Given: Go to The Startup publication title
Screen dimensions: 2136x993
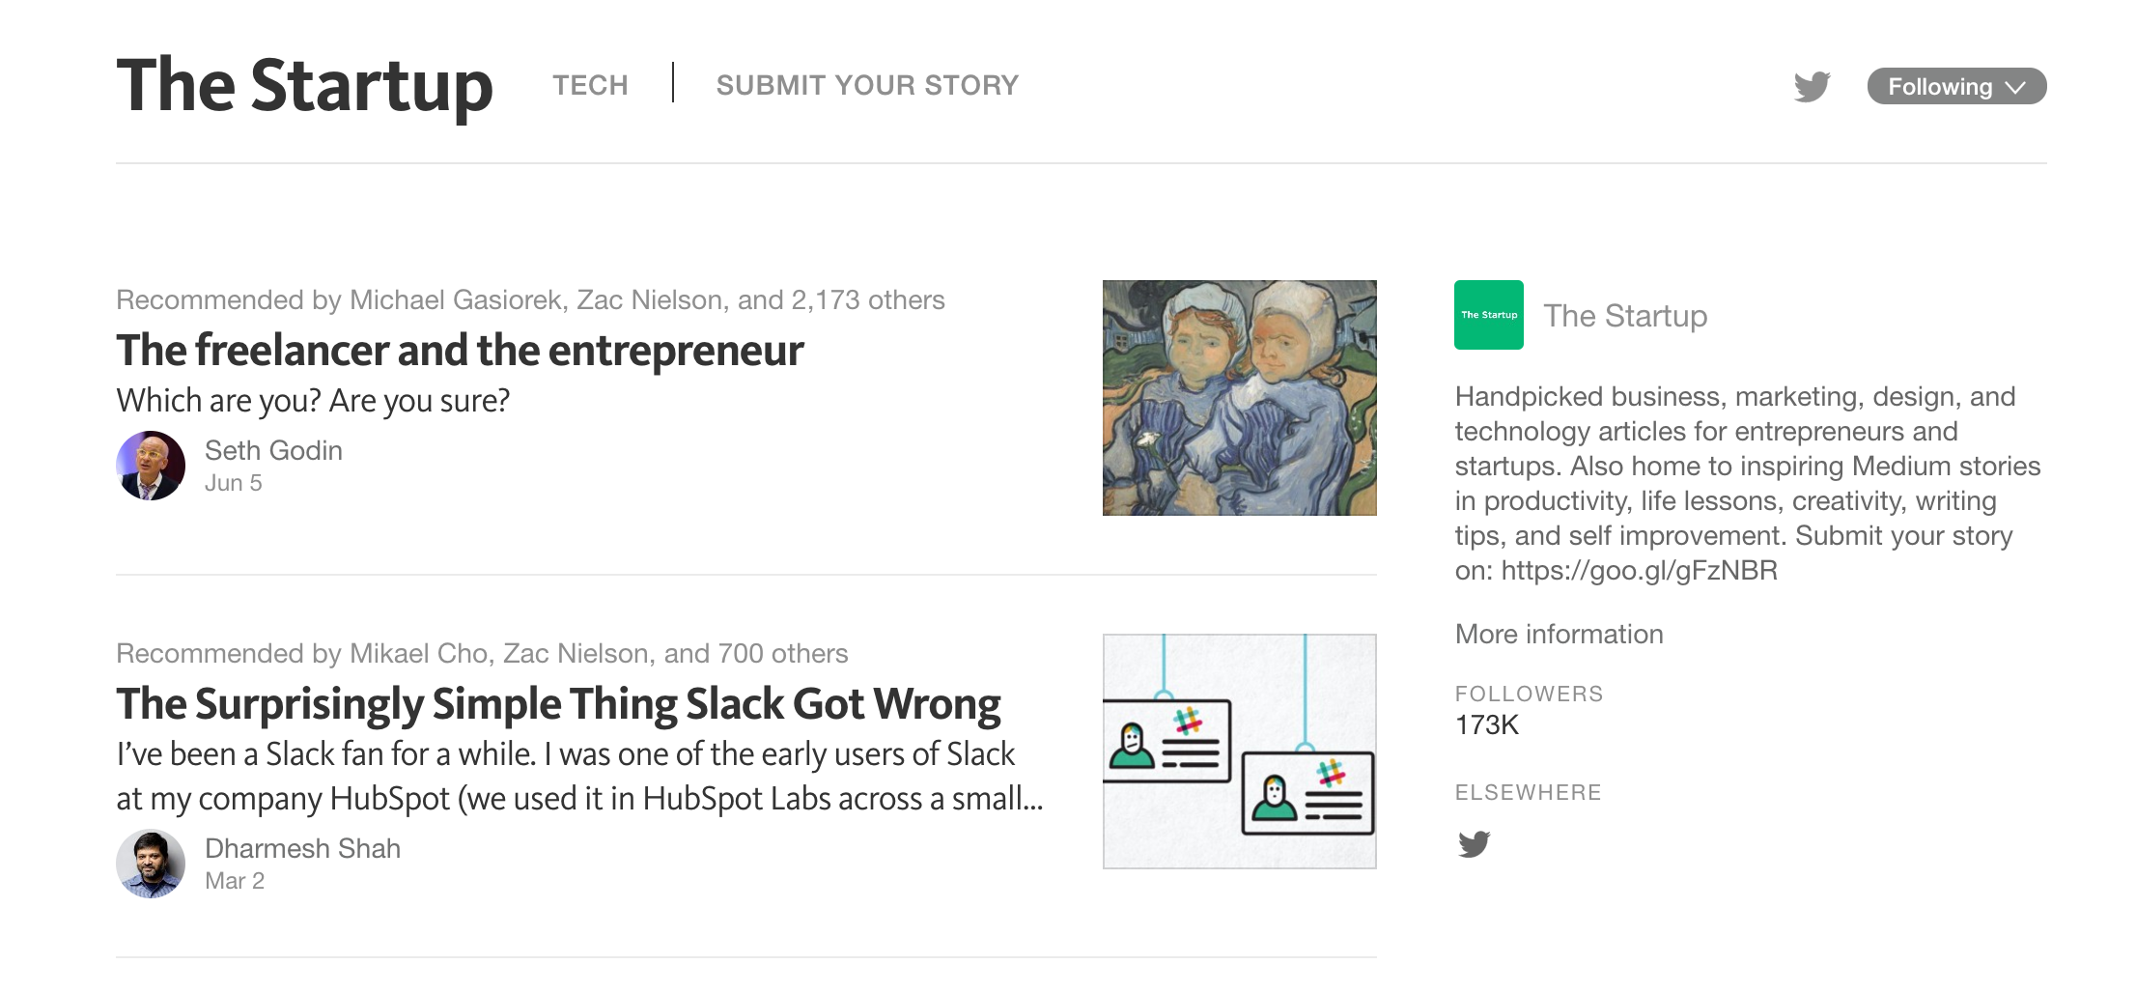Looking at the screenshot, I should 304,86.
